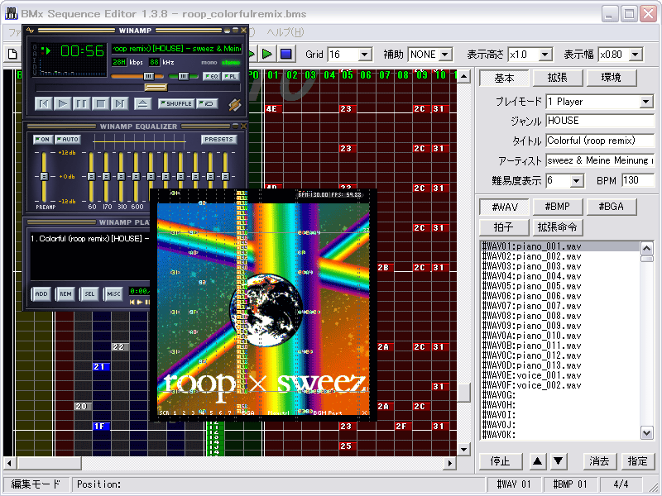Viewport: 662px width, 496px height.
Task: Open equalizer PRESETS
Action: tap(218, 140)
